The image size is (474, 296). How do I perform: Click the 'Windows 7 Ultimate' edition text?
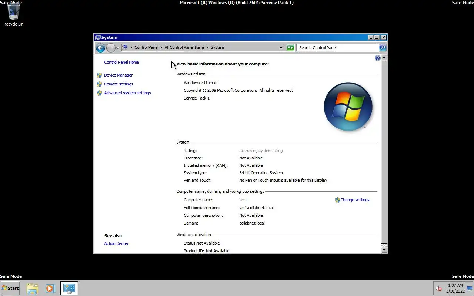point(201,83)
